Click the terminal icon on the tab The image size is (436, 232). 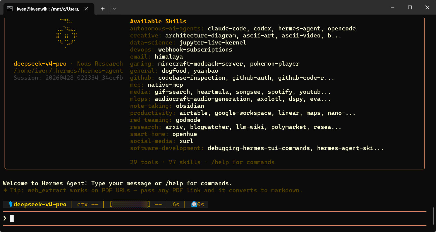(10, 9)
